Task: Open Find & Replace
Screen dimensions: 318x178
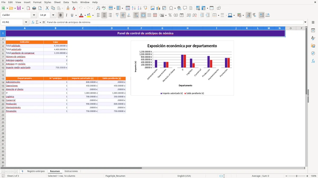Action: [x=98, y=8]
